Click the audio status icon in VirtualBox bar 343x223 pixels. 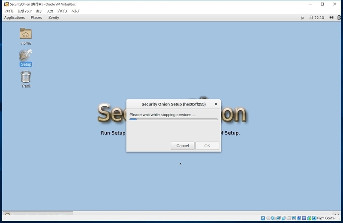click(x=273, y=218)
